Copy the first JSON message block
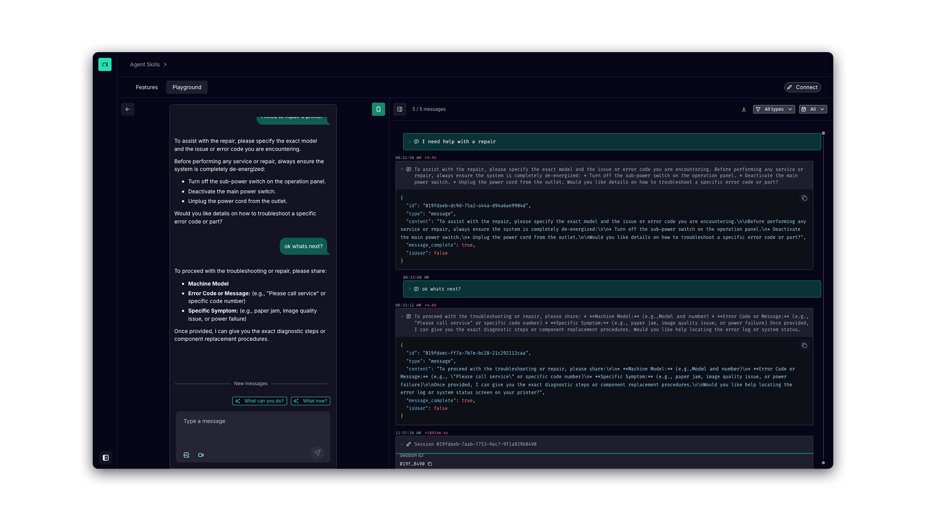The width and height of the screenshot is (926, 521). tap(804, 198)
